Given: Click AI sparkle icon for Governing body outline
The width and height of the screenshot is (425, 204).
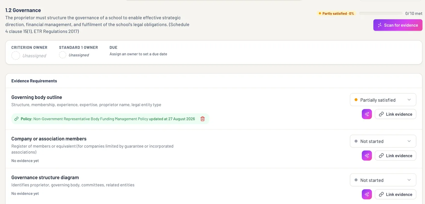Looking at the screenshot, I should click(367, 114).
